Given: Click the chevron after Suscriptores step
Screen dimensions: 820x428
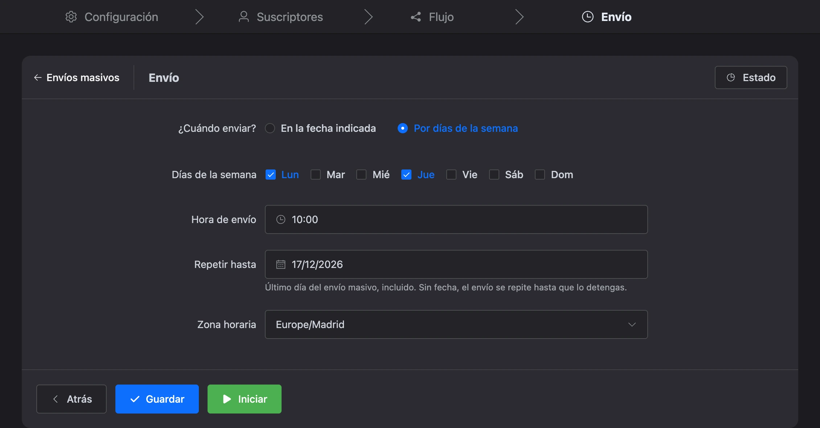Looking at the screenshot, I should [x=369, y=17].
